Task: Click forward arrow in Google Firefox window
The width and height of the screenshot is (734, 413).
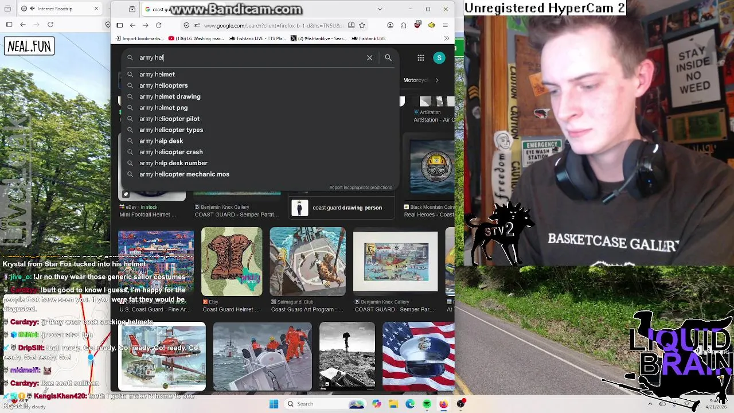Action: click(146, 25)
